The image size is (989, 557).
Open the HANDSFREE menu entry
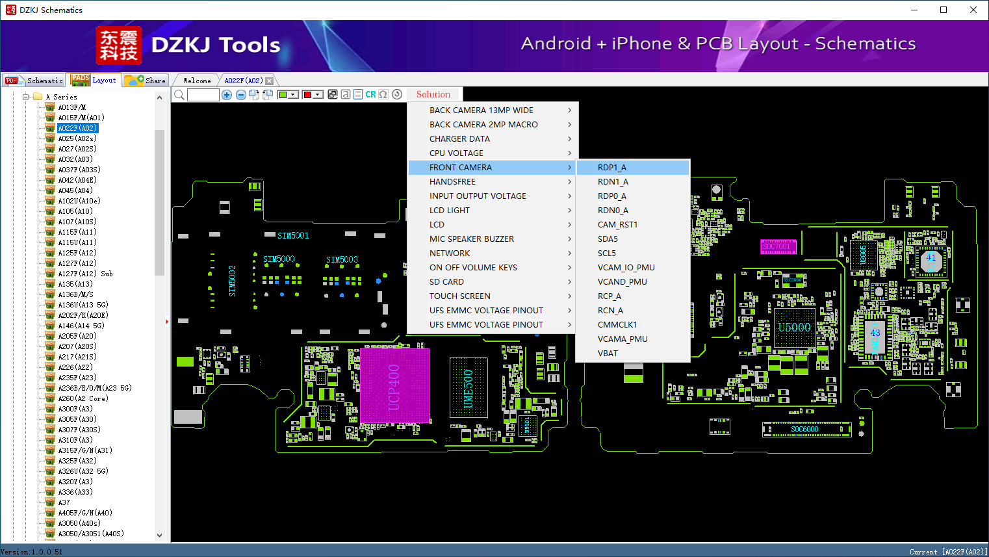point(492,182)
